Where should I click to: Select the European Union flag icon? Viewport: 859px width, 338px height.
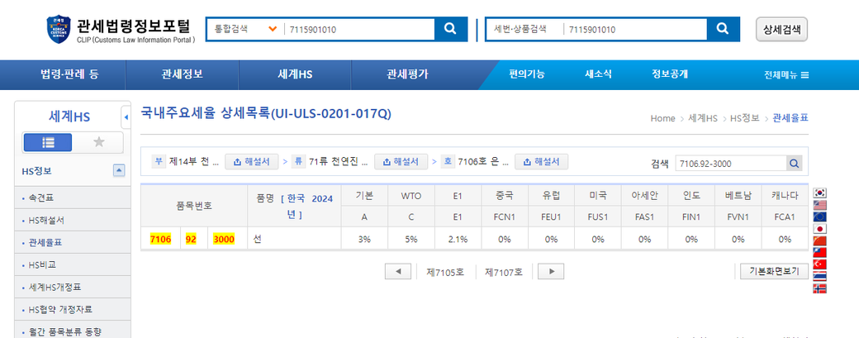point(820,217)
